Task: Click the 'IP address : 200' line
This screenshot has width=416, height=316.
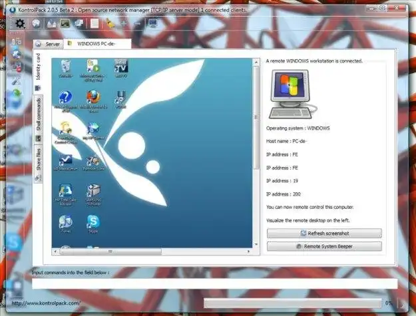Action: (284, 194)
